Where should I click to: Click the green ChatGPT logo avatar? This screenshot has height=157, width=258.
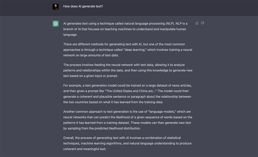click(55, 23)
